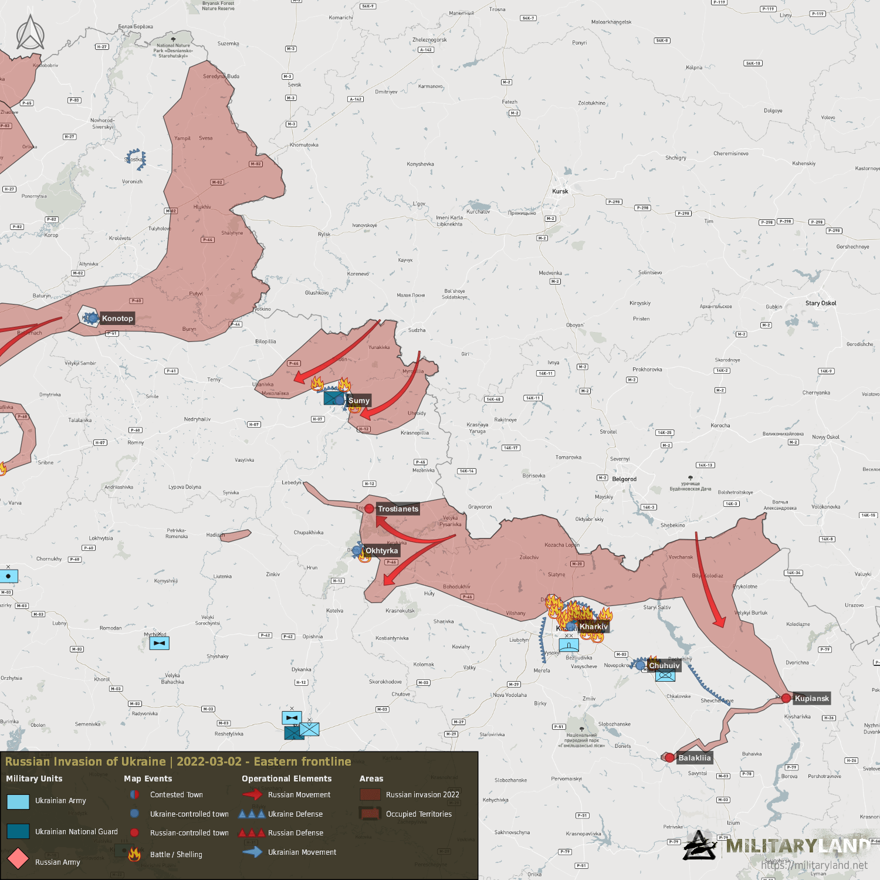The width and height of the screenshot is (880, 880).
Task: Click the Romny town name
Action: click(136, 442)
